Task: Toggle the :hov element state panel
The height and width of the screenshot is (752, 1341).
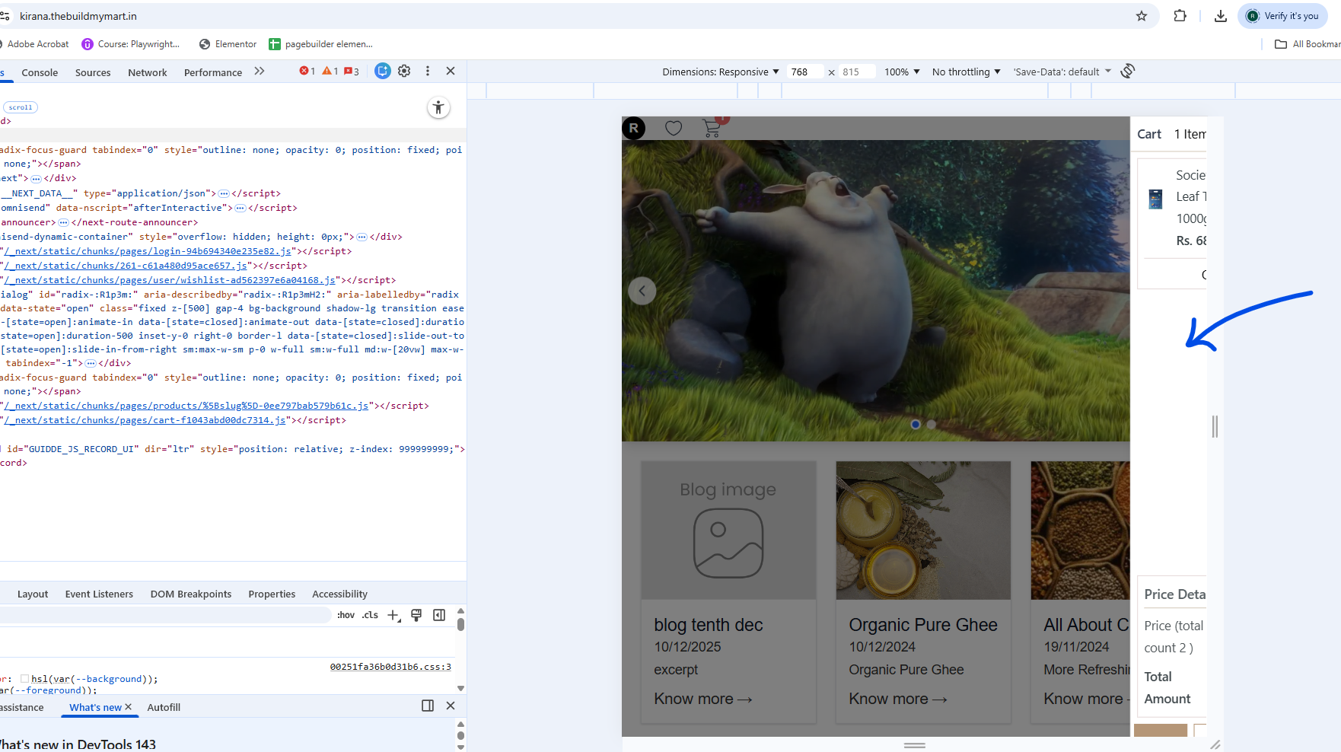Action: pos(346,615)
